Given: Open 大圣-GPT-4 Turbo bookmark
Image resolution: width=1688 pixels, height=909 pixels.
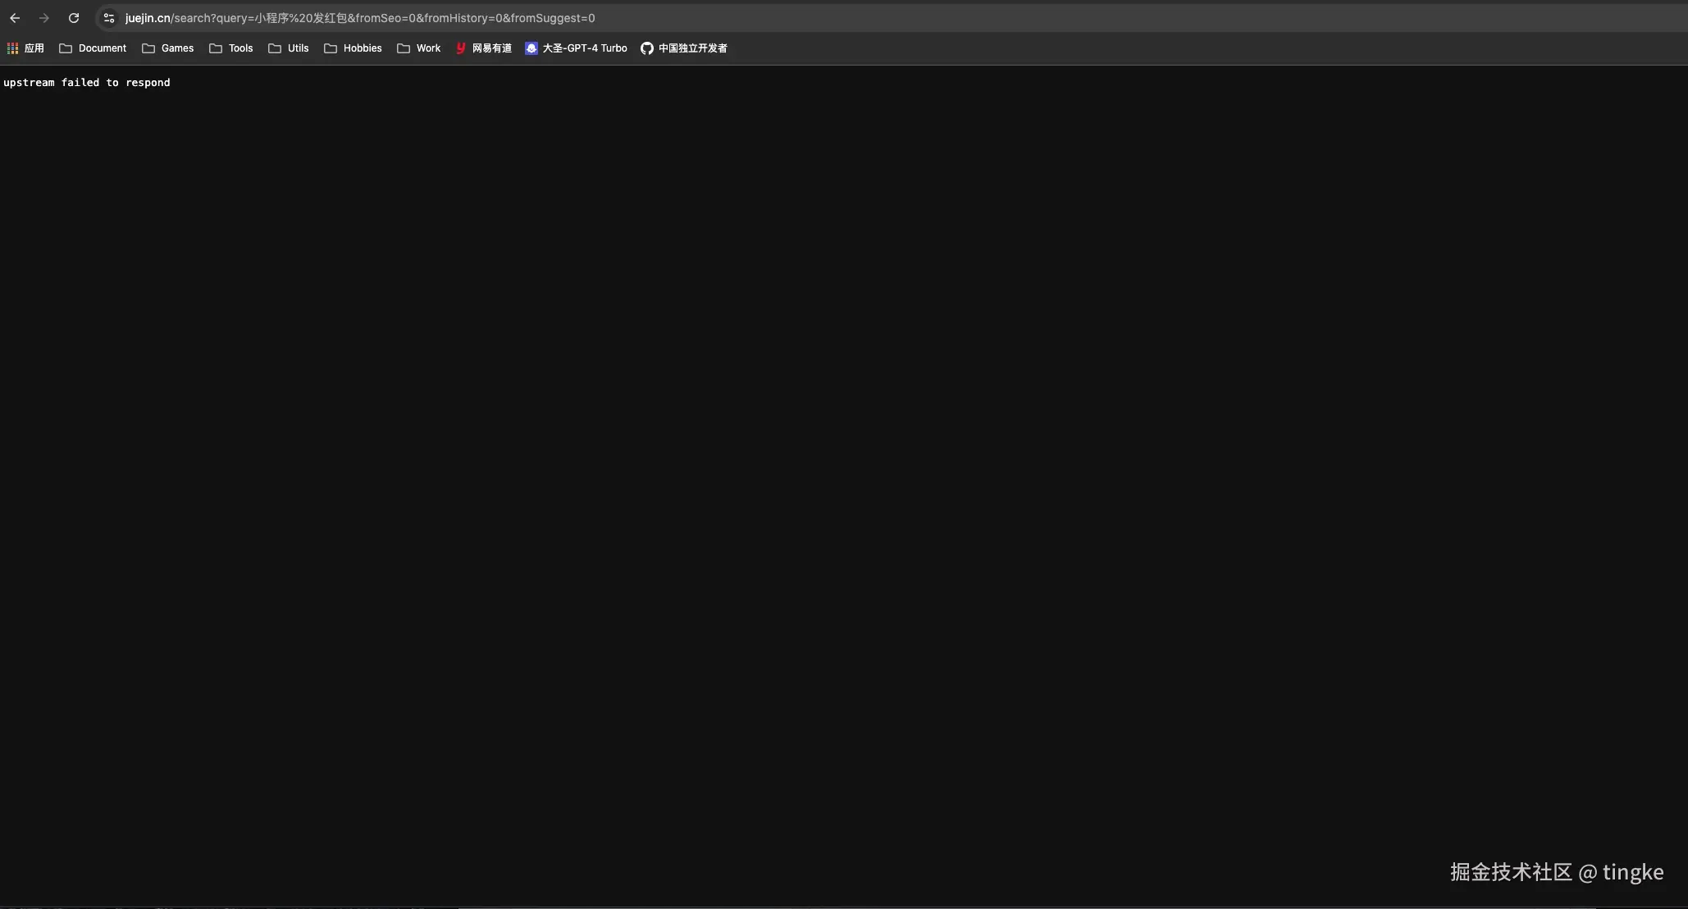Looking at the screenshot, I should point(576,48).
